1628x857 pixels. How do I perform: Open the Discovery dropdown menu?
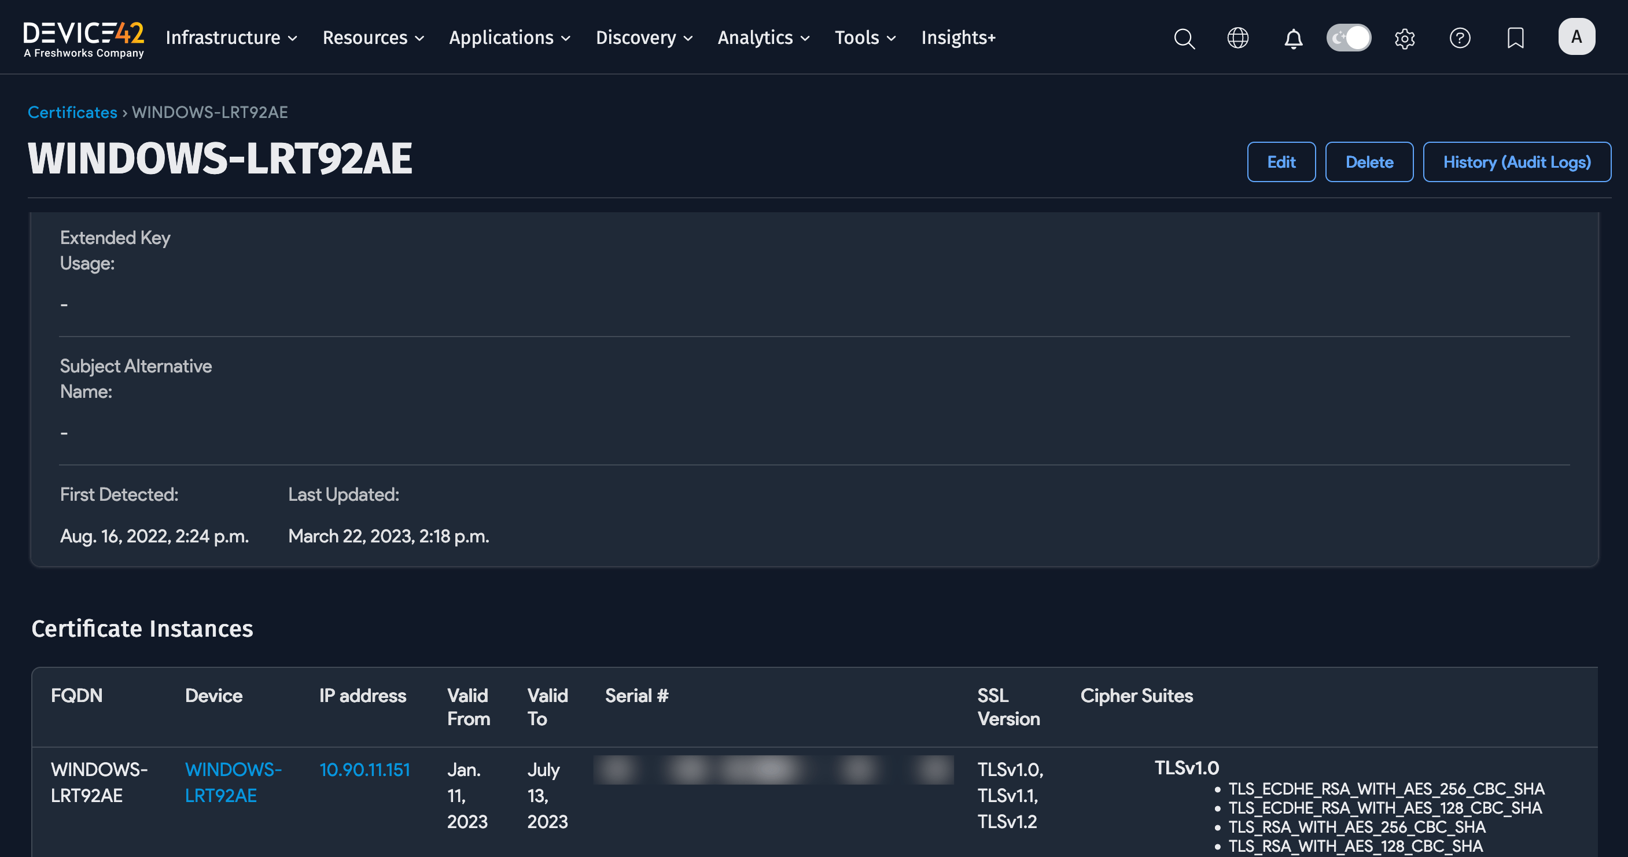(644, 38)
